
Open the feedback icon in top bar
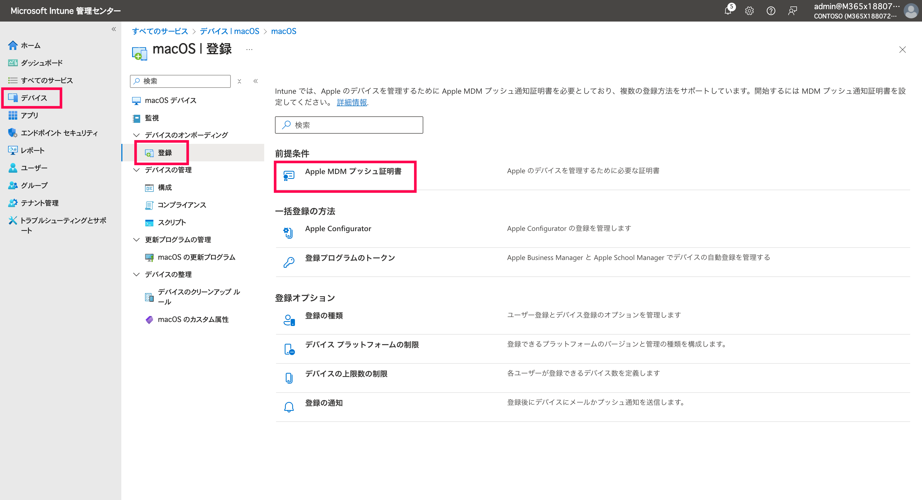click(792, 11)
